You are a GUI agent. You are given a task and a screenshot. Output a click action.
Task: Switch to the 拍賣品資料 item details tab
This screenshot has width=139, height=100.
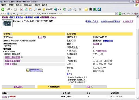pyautogui.click(x=18, y=87)
